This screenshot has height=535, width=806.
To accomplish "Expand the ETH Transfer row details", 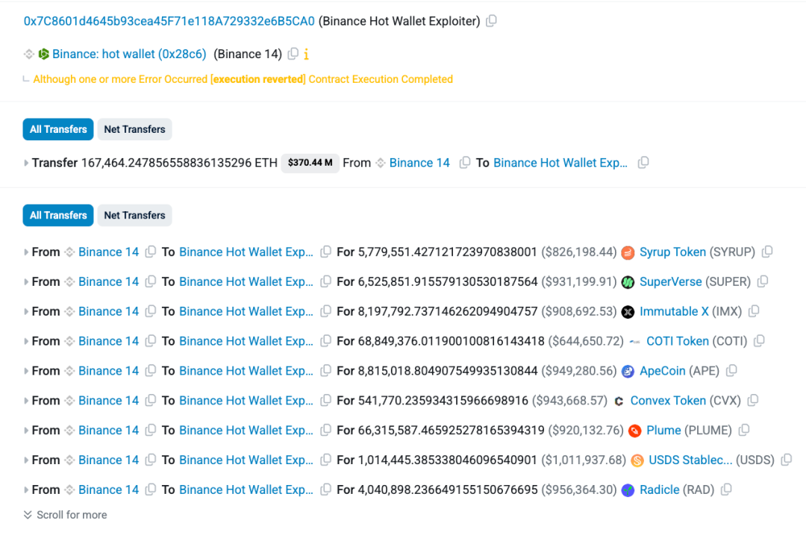I will (x=25, y=163).
